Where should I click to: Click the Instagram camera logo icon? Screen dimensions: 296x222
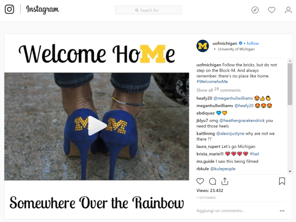coord(9,9)
